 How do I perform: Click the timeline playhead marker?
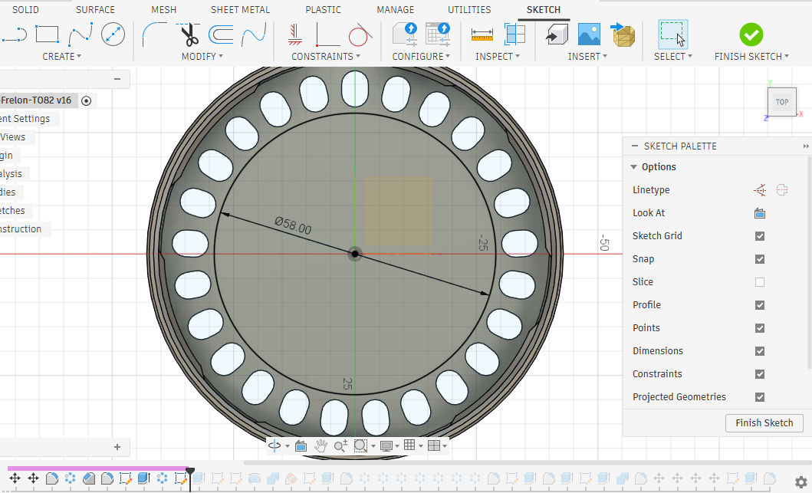point(190,470)
